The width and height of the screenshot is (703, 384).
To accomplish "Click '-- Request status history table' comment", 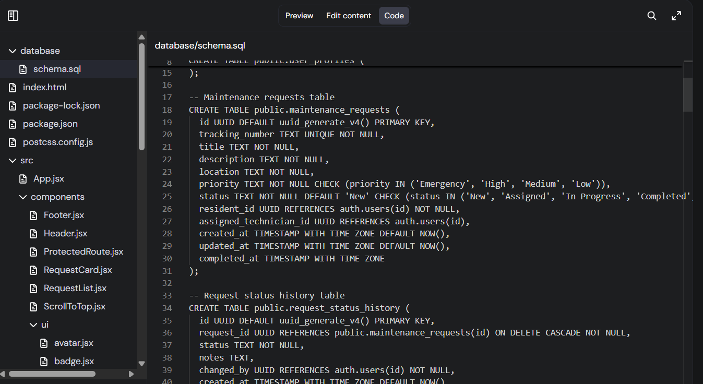I will tap(267, 295).
